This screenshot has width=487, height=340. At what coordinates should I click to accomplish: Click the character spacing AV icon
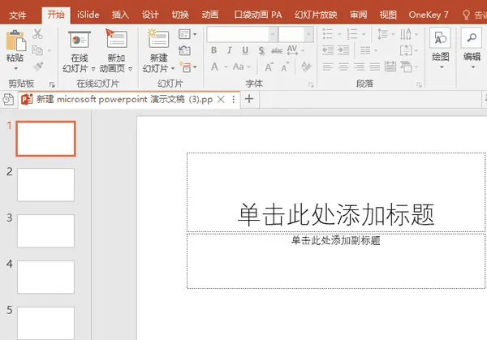(x=292, y=50)
